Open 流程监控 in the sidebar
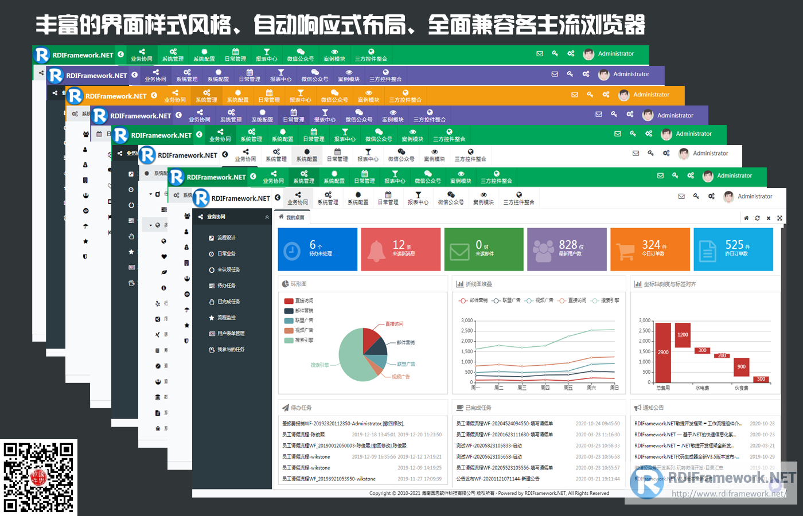803x516 pixels. point(226,318)
